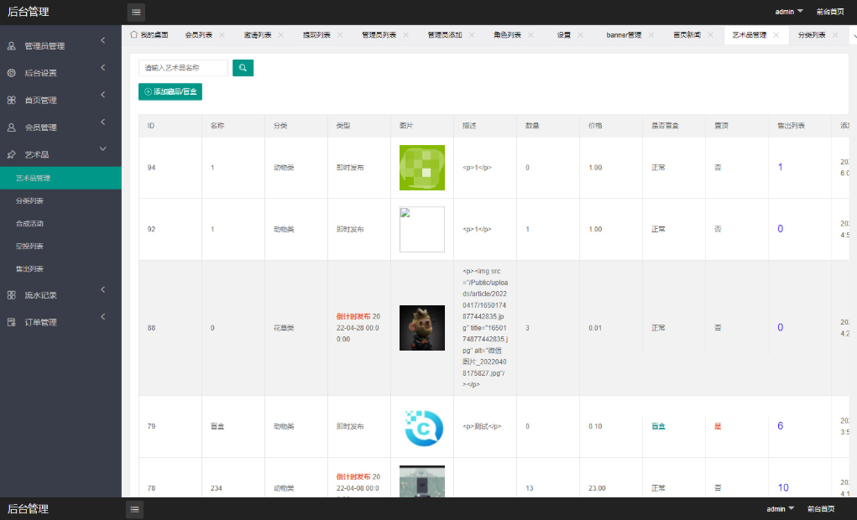Close the 管理员列表 tab
Image resolution: width=857 pixels, height=520 pixels.
pos(405,35)
